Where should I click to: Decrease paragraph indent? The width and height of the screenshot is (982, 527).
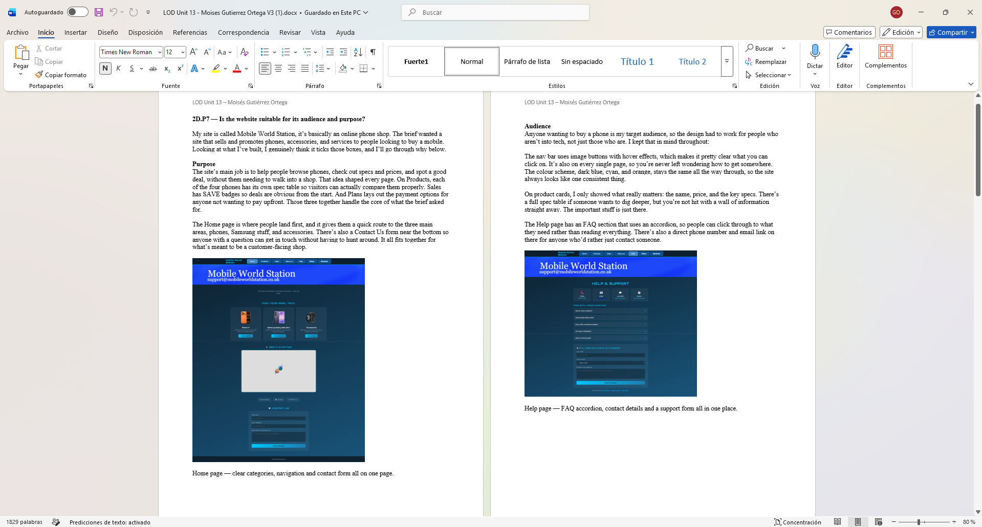(x=330, y=52)
